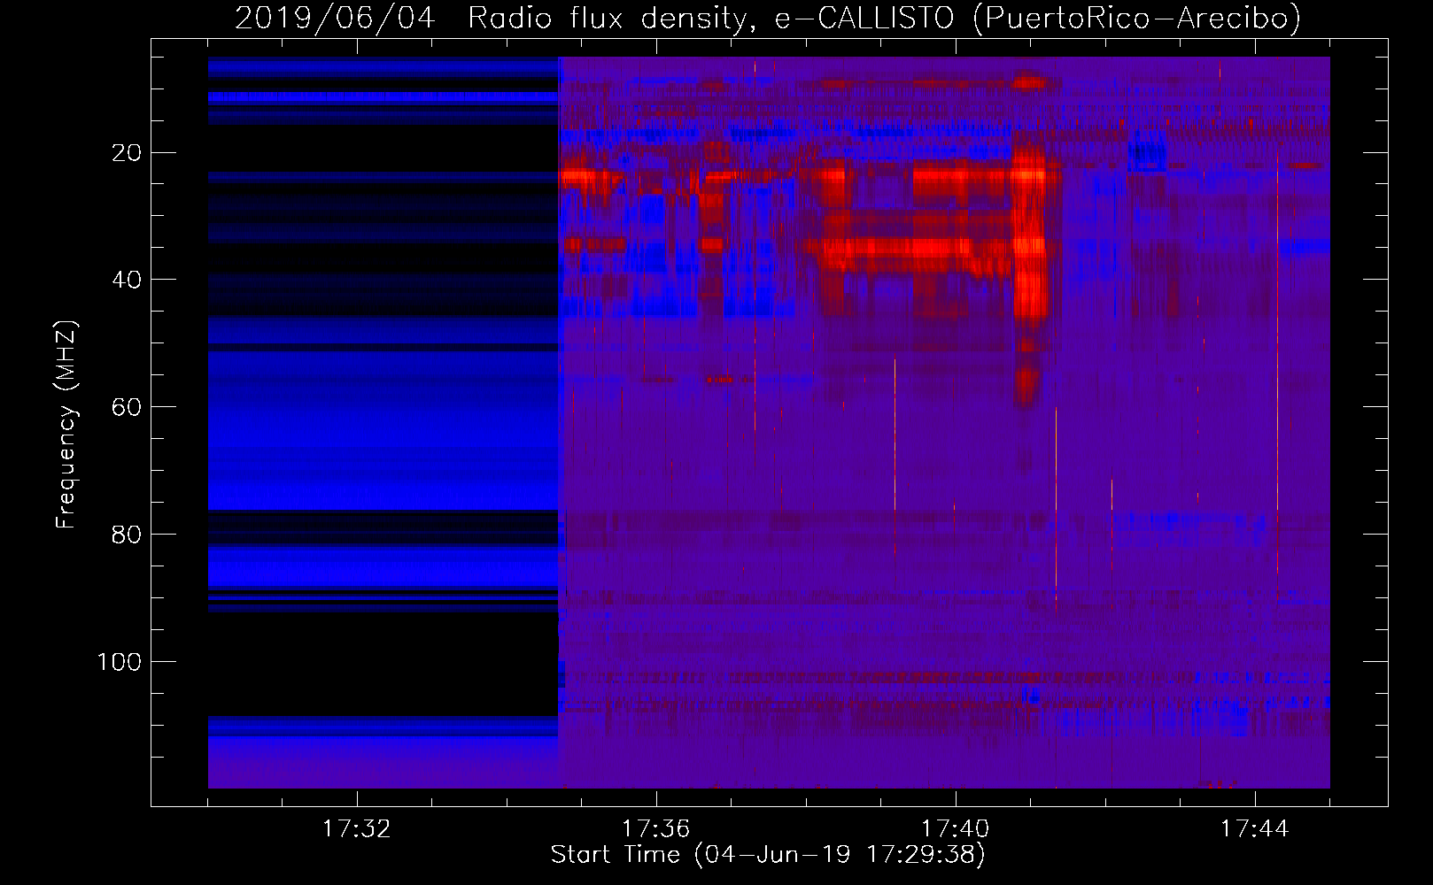Screen dimensions: 1433x885
Task: Click the 60 MHz frequency tick label
Action: click(127, 407)
